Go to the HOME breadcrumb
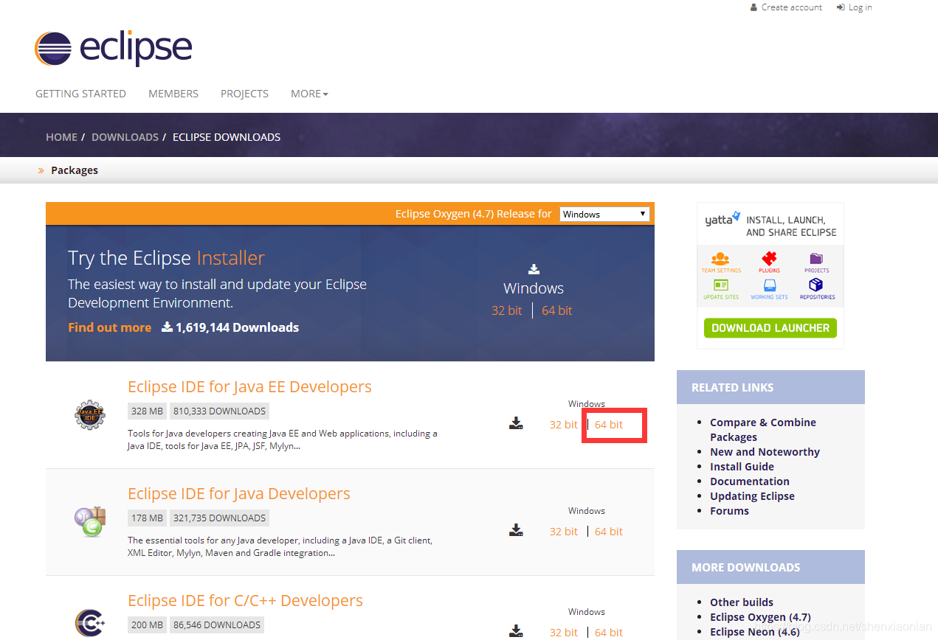This screenshot has width=938, height=640. [61, 137]
